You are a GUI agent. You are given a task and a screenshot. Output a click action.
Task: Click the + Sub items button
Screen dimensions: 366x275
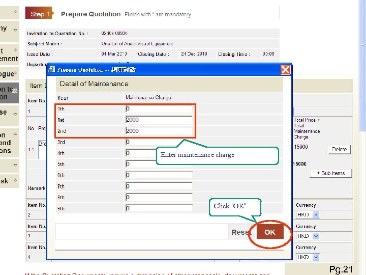[331, 173]
